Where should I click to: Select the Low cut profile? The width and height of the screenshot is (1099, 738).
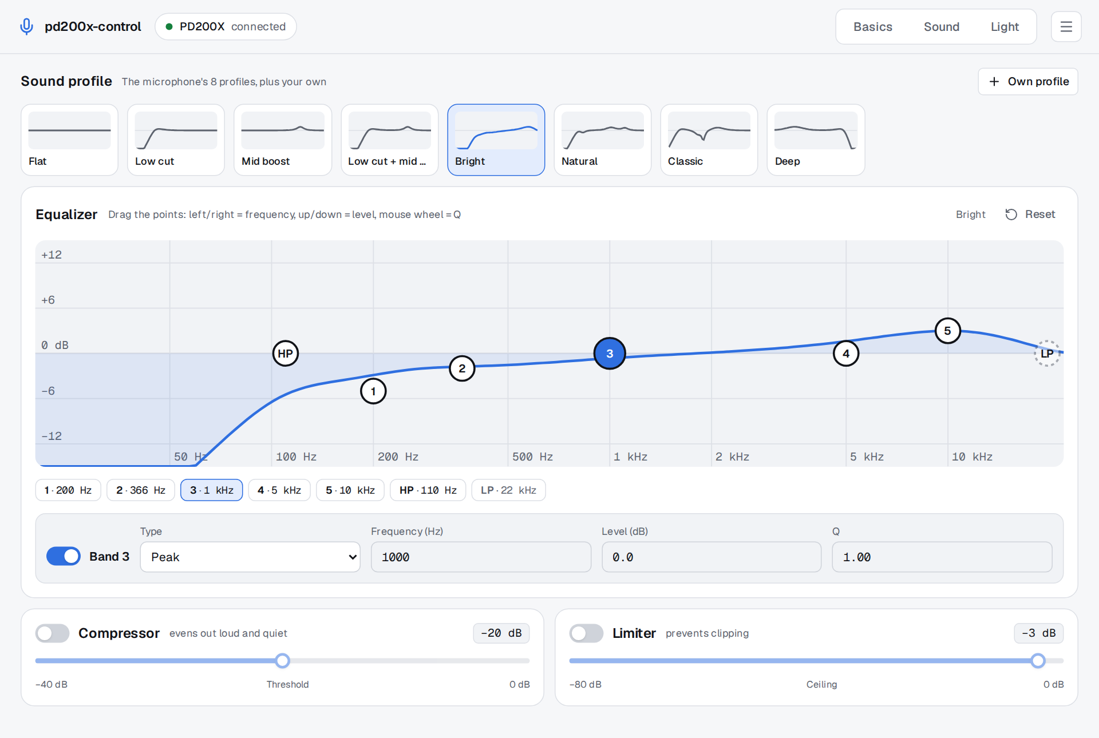(176, 140)
